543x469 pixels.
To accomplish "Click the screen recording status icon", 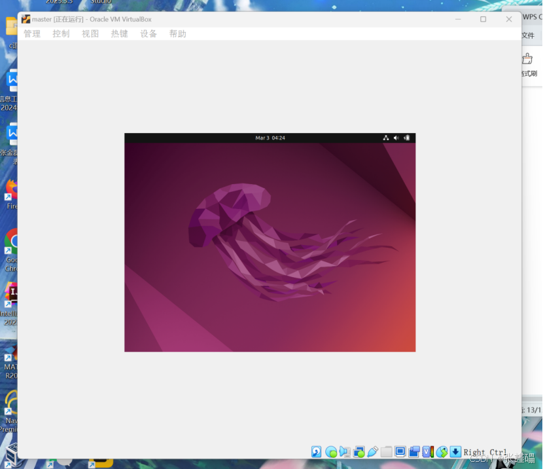I will click(x=414, y=452).
